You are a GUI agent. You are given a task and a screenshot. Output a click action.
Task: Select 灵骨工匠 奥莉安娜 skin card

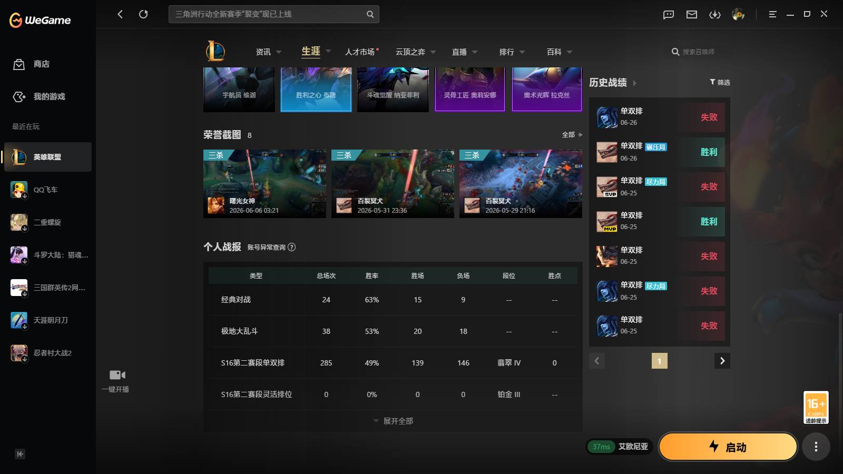pyautogui.click(x=470, y=89)
